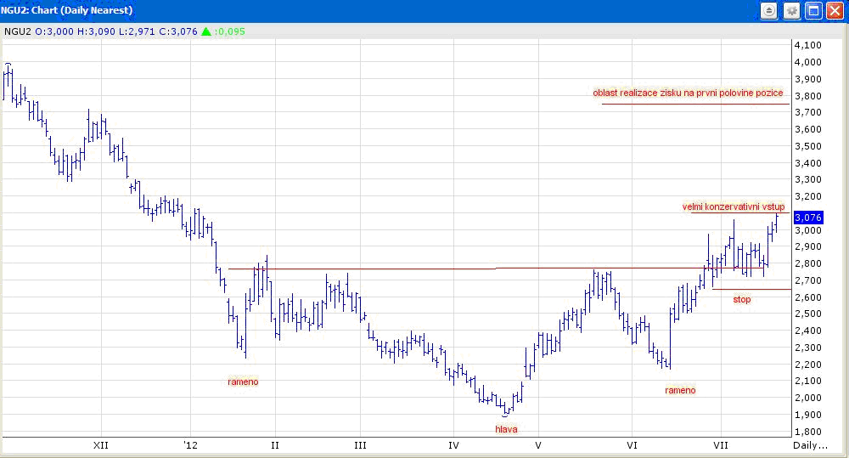Click the '12 year marker on time axis
The width and height of the screenshot is (849, 458).
coord(190,444)
